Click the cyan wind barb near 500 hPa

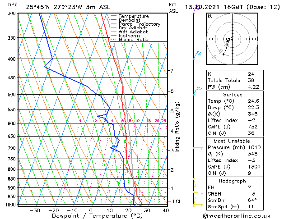point(197,91)
